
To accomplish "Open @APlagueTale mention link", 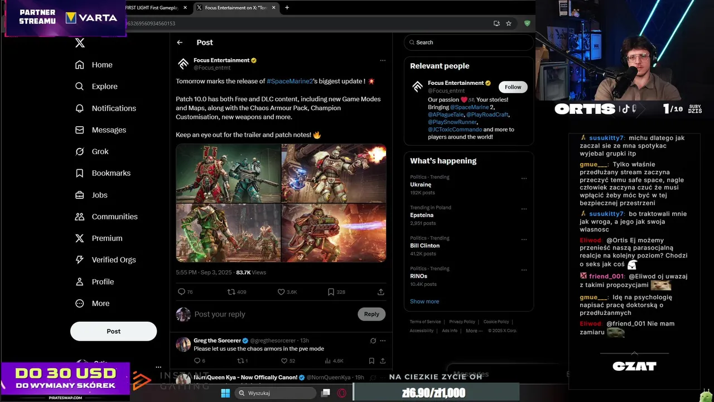I will point(446,114).
